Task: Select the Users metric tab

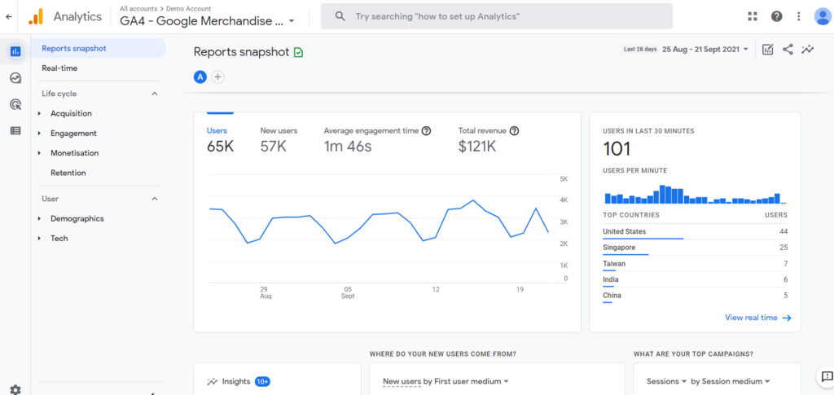Action: 220,139
